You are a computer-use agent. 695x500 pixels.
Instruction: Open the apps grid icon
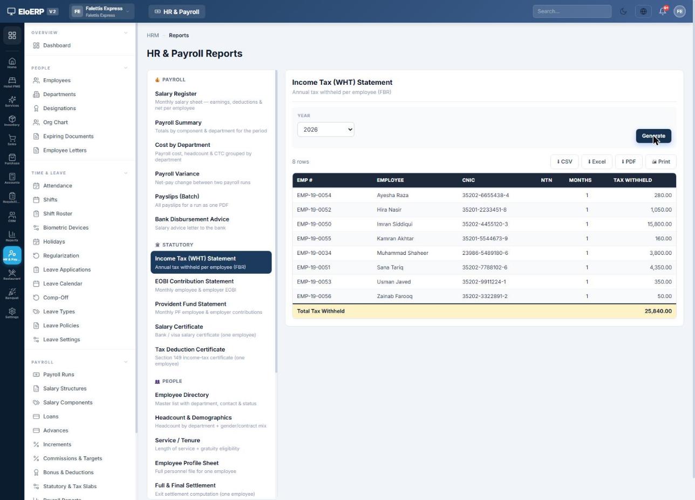pos(12,36)
